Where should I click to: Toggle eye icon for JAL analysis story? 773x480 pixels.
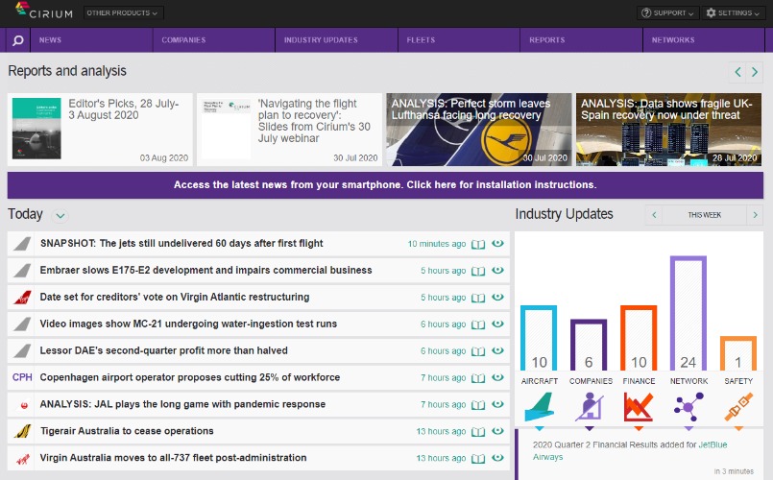point(498,403)
